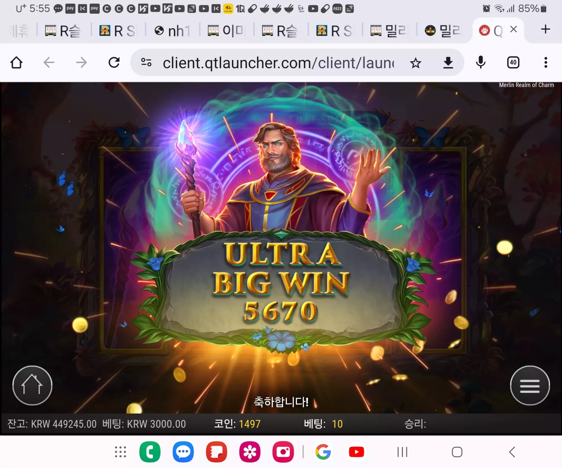Tap the Wi-Fi icon in status bar
The width and height of the screenshot is (562, 468).
(x=499, y=9)
